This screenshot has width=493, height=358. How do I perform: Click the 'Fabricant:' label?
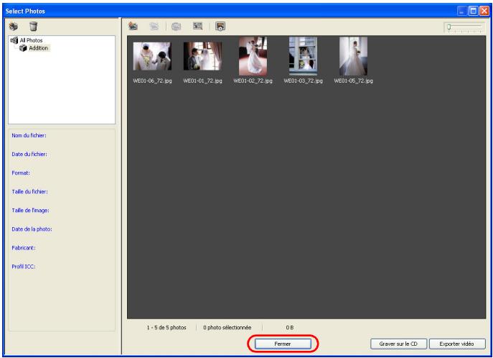[24, 248]
